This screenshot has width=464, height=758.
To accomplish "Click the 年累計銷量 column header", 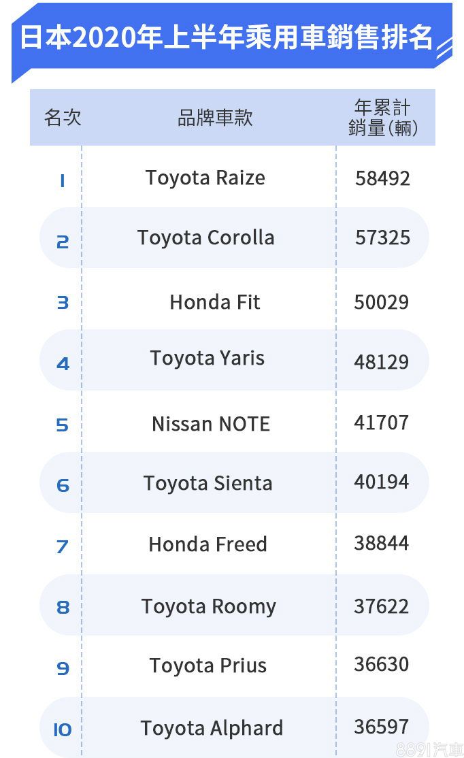I will (383, 118).
